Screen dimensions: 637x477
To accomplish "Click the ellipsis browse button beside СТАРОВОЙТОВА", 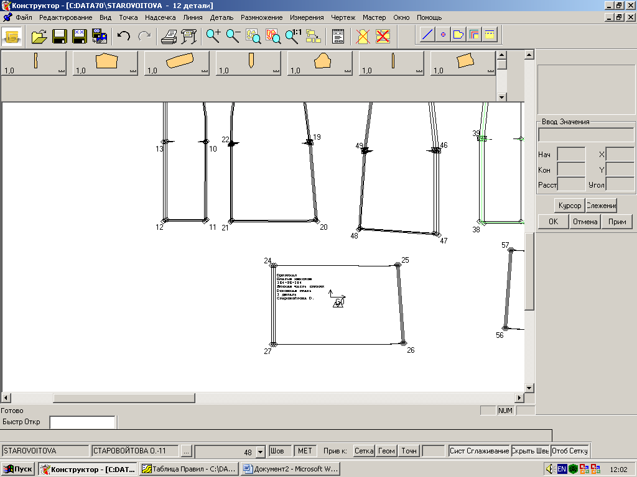I will [x=185, y=451].
